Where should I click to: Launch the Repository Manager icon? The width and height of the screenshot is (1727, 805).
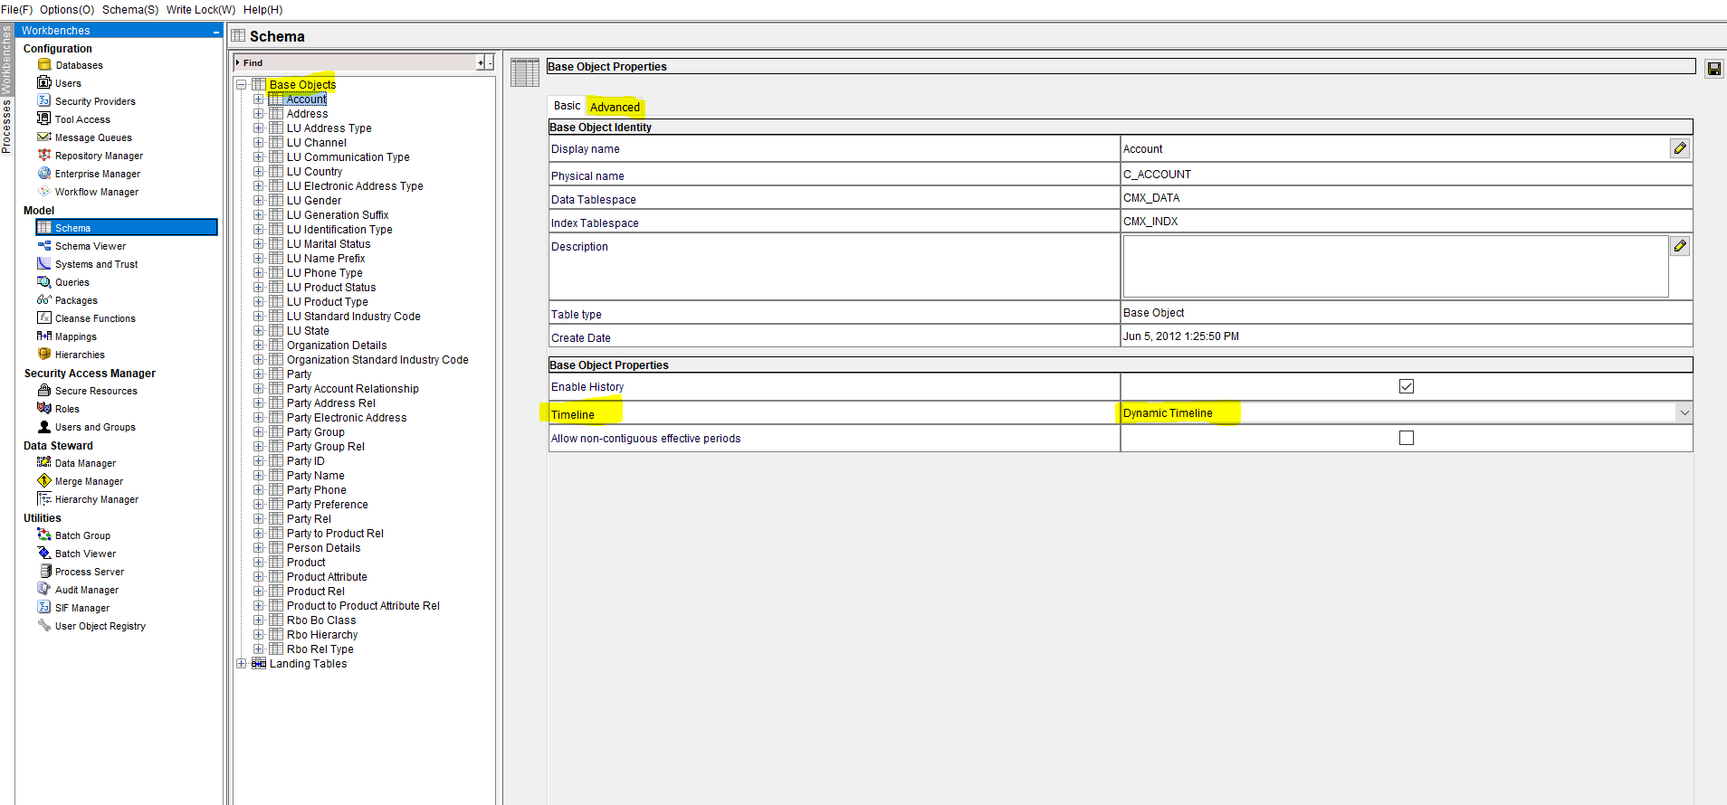coord(44,156)
